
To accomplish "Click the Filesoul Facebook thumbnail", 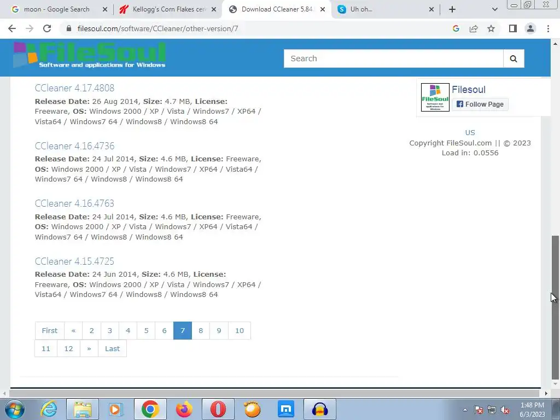I will point(435,97).
